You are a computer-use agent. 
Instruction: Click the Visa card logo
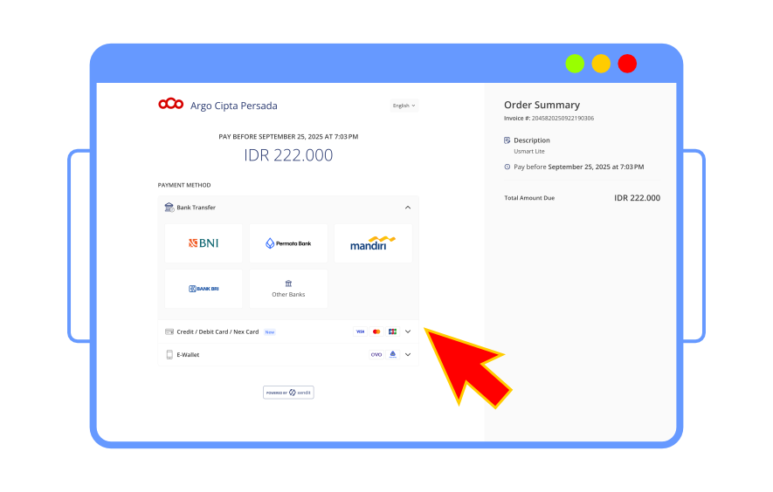pos(360,331)
